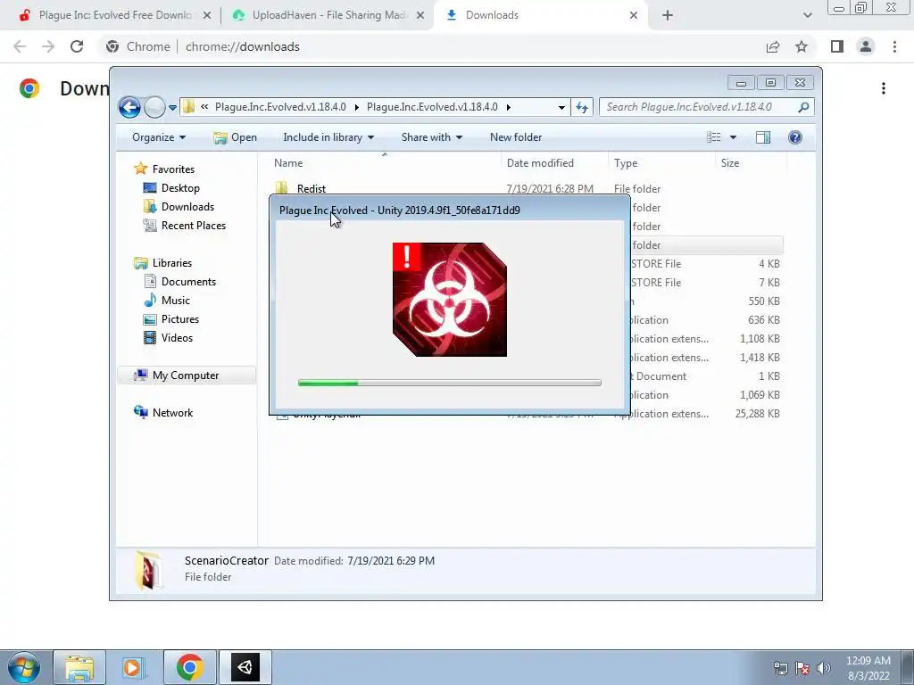Open the Chrome three-dot menu
Screen dimensions: 914x685
894,46
